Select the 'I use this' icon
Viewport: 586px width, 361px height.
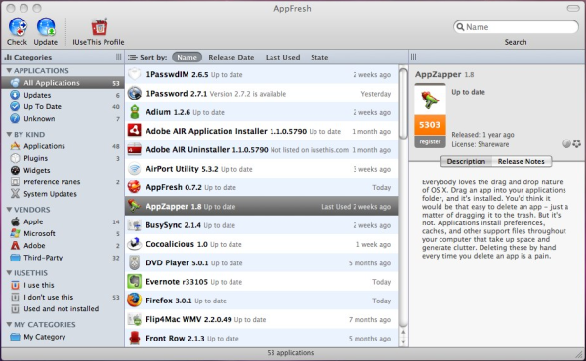point(15,285)
